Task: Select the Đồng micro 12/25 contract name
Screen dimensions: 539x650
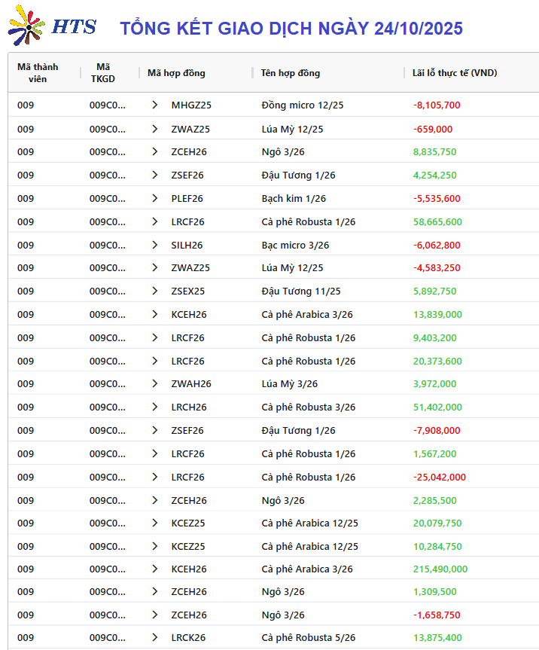Action: coord(302,105)
